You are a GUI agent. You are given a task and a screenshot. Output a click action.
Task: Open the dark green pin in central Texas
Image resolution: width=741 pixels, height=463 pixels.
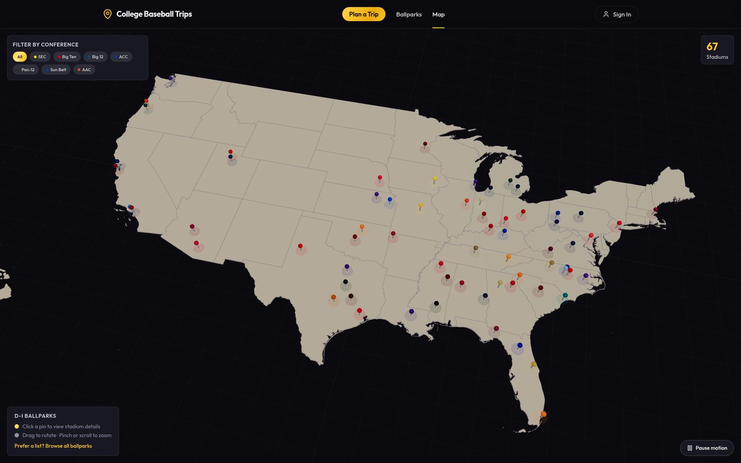(346, 282)
